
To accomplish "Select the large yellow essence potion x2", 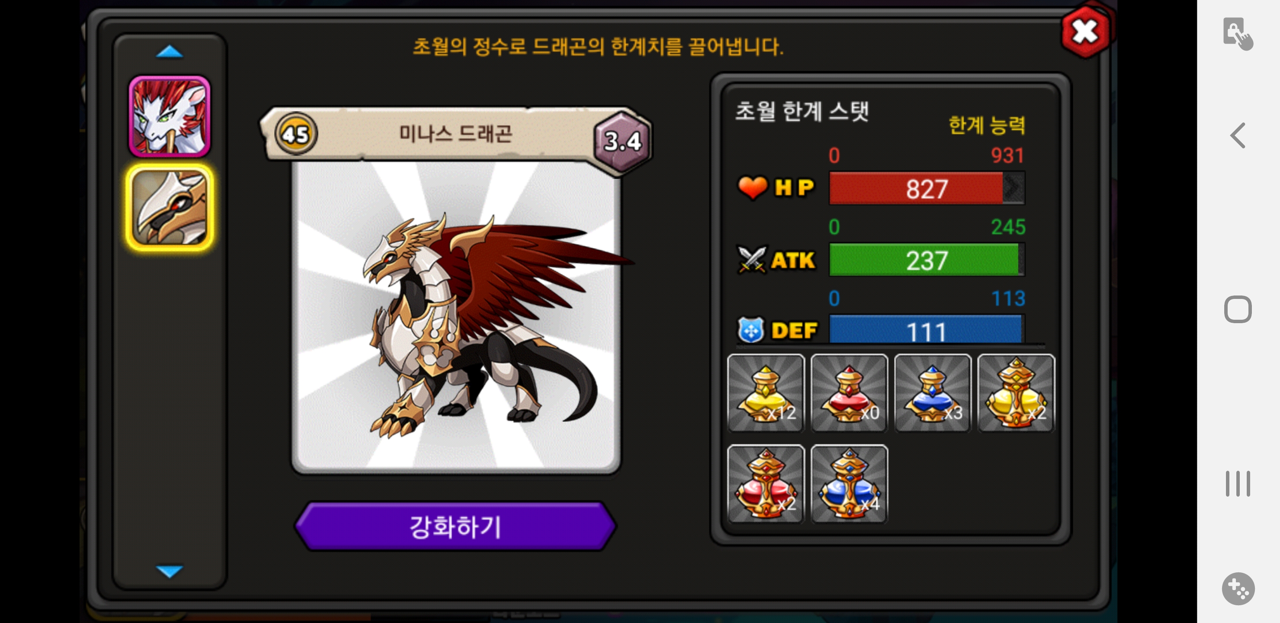I will click(x=1016, y=393).
